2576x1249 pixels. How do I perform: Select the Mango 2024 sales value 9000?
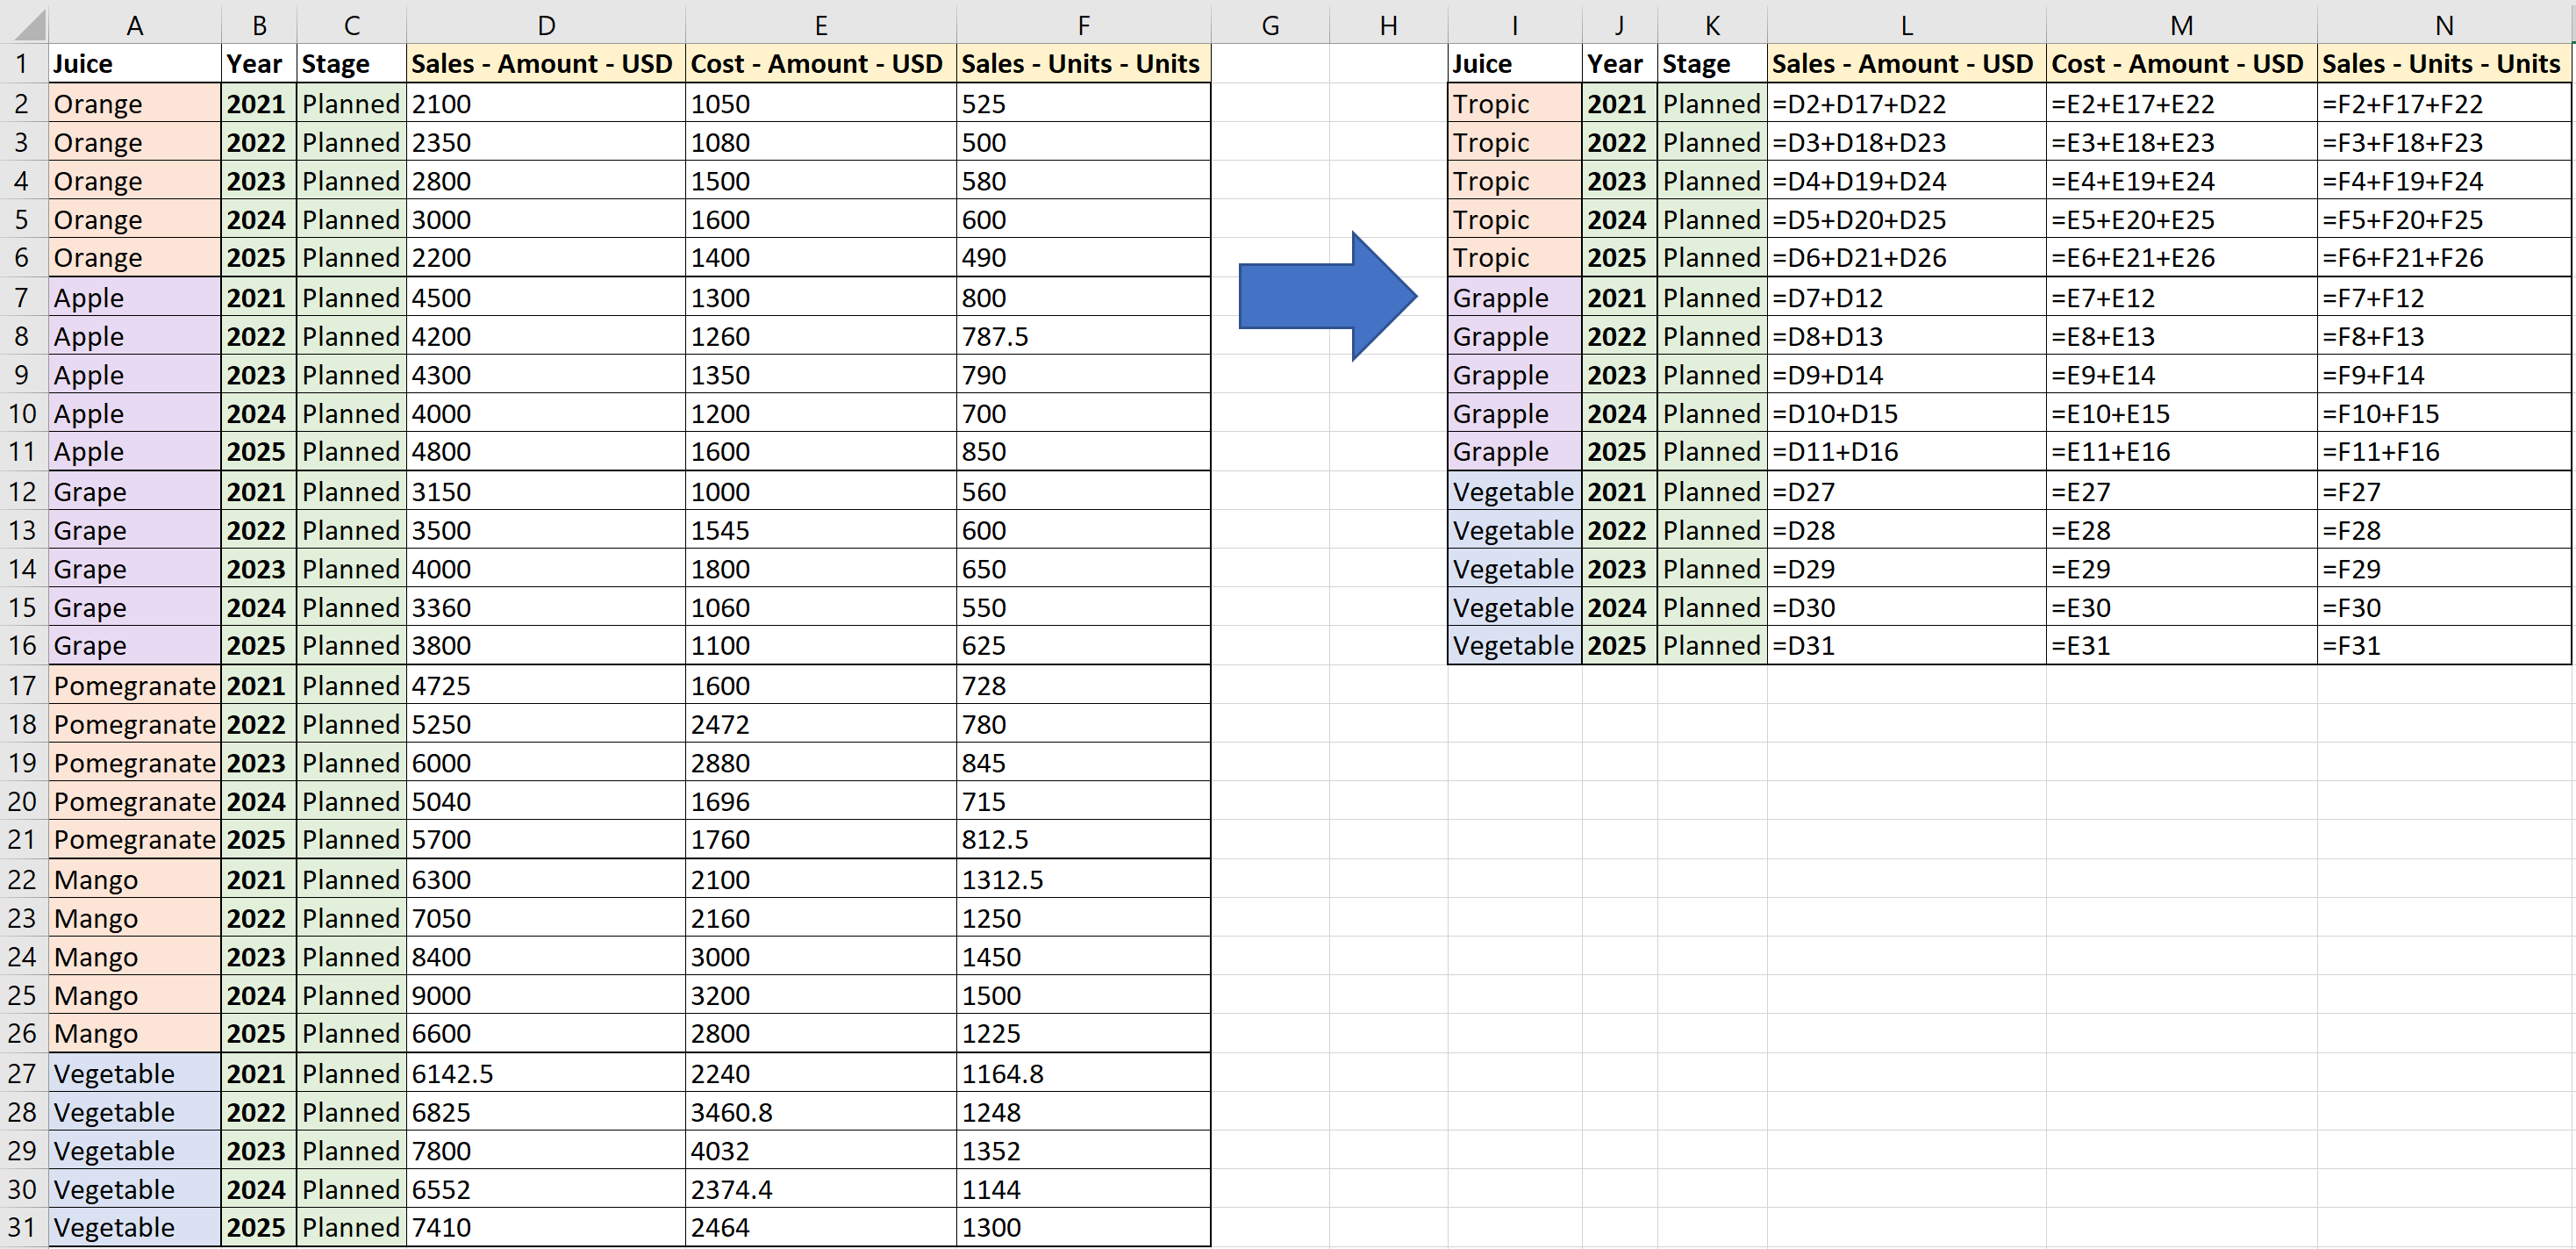(x=546, y=995)
